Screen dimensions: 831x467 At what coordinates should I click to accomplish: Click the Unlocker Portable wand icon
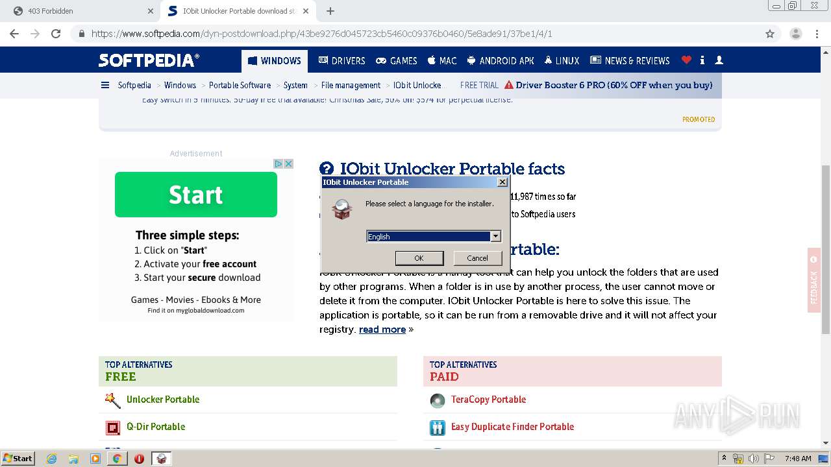point(113,400)
